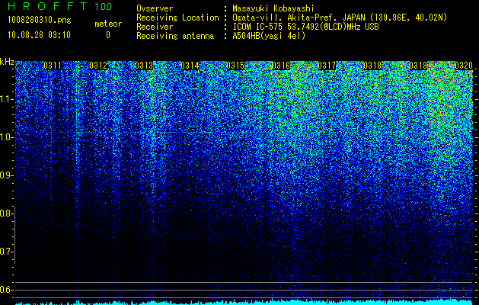Click the 0.6 frequency axis label
Screen dimensions: 479x305
tap(5, 290)
